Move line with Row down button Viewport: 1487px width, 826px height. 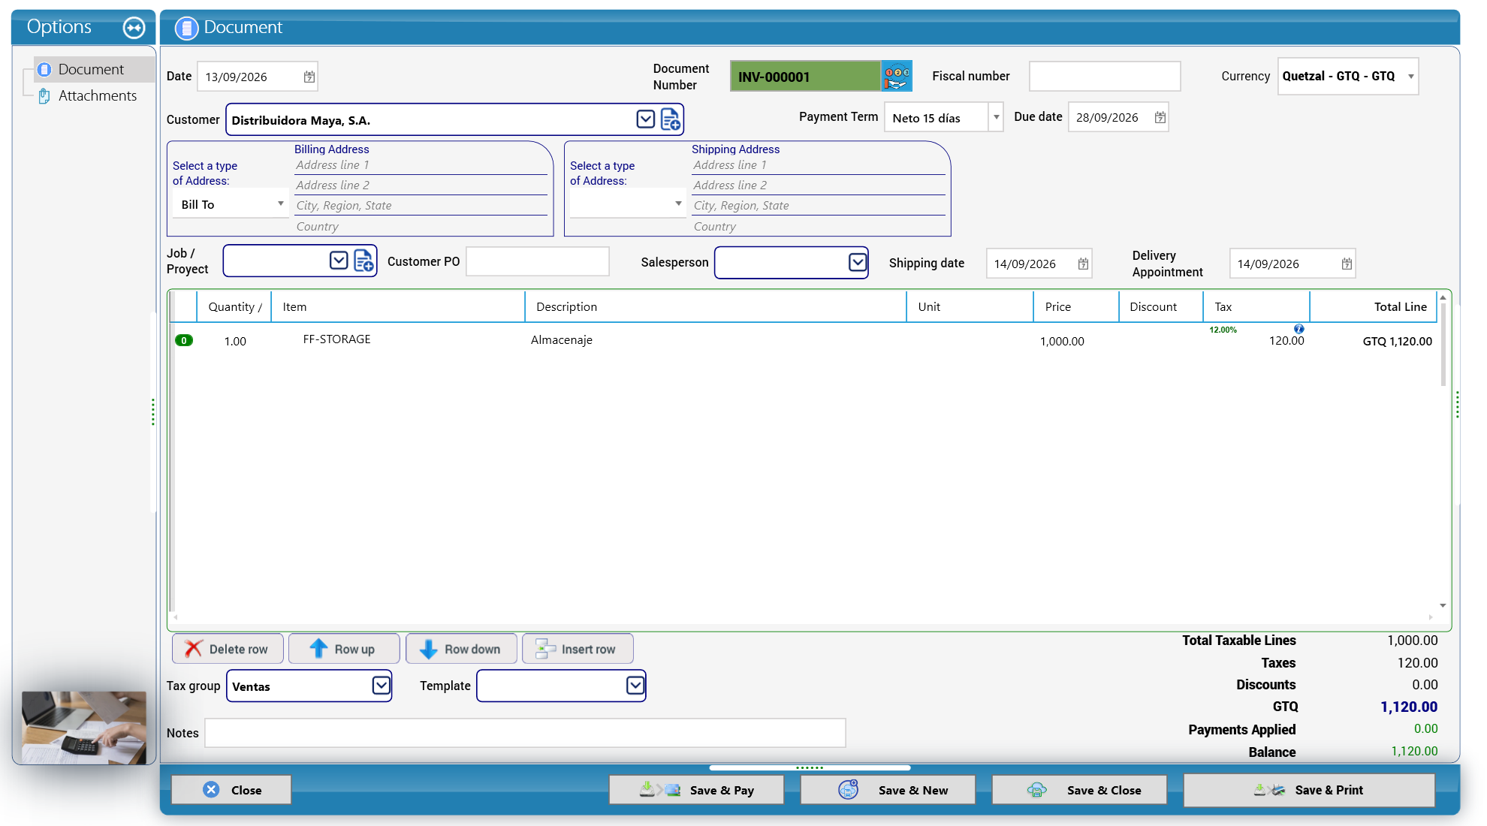click(461, 649)
